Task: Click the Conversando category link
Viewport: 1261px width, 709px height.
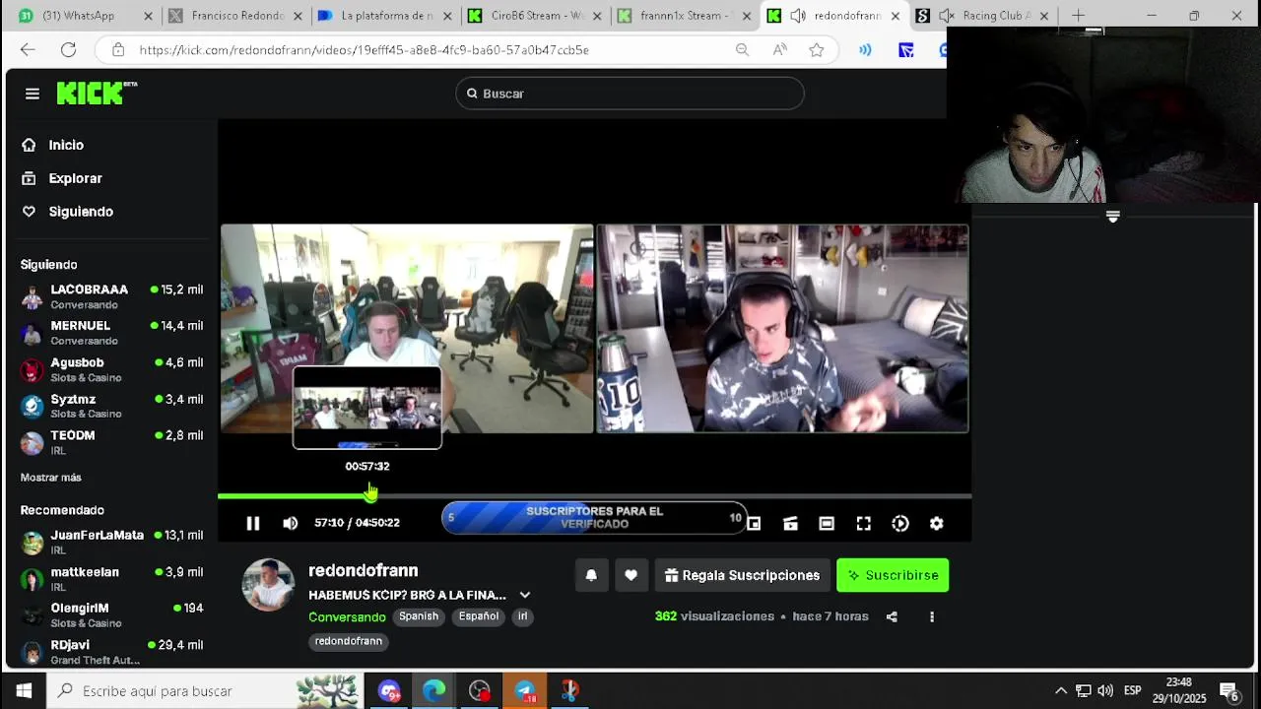Action: [347, 617]
